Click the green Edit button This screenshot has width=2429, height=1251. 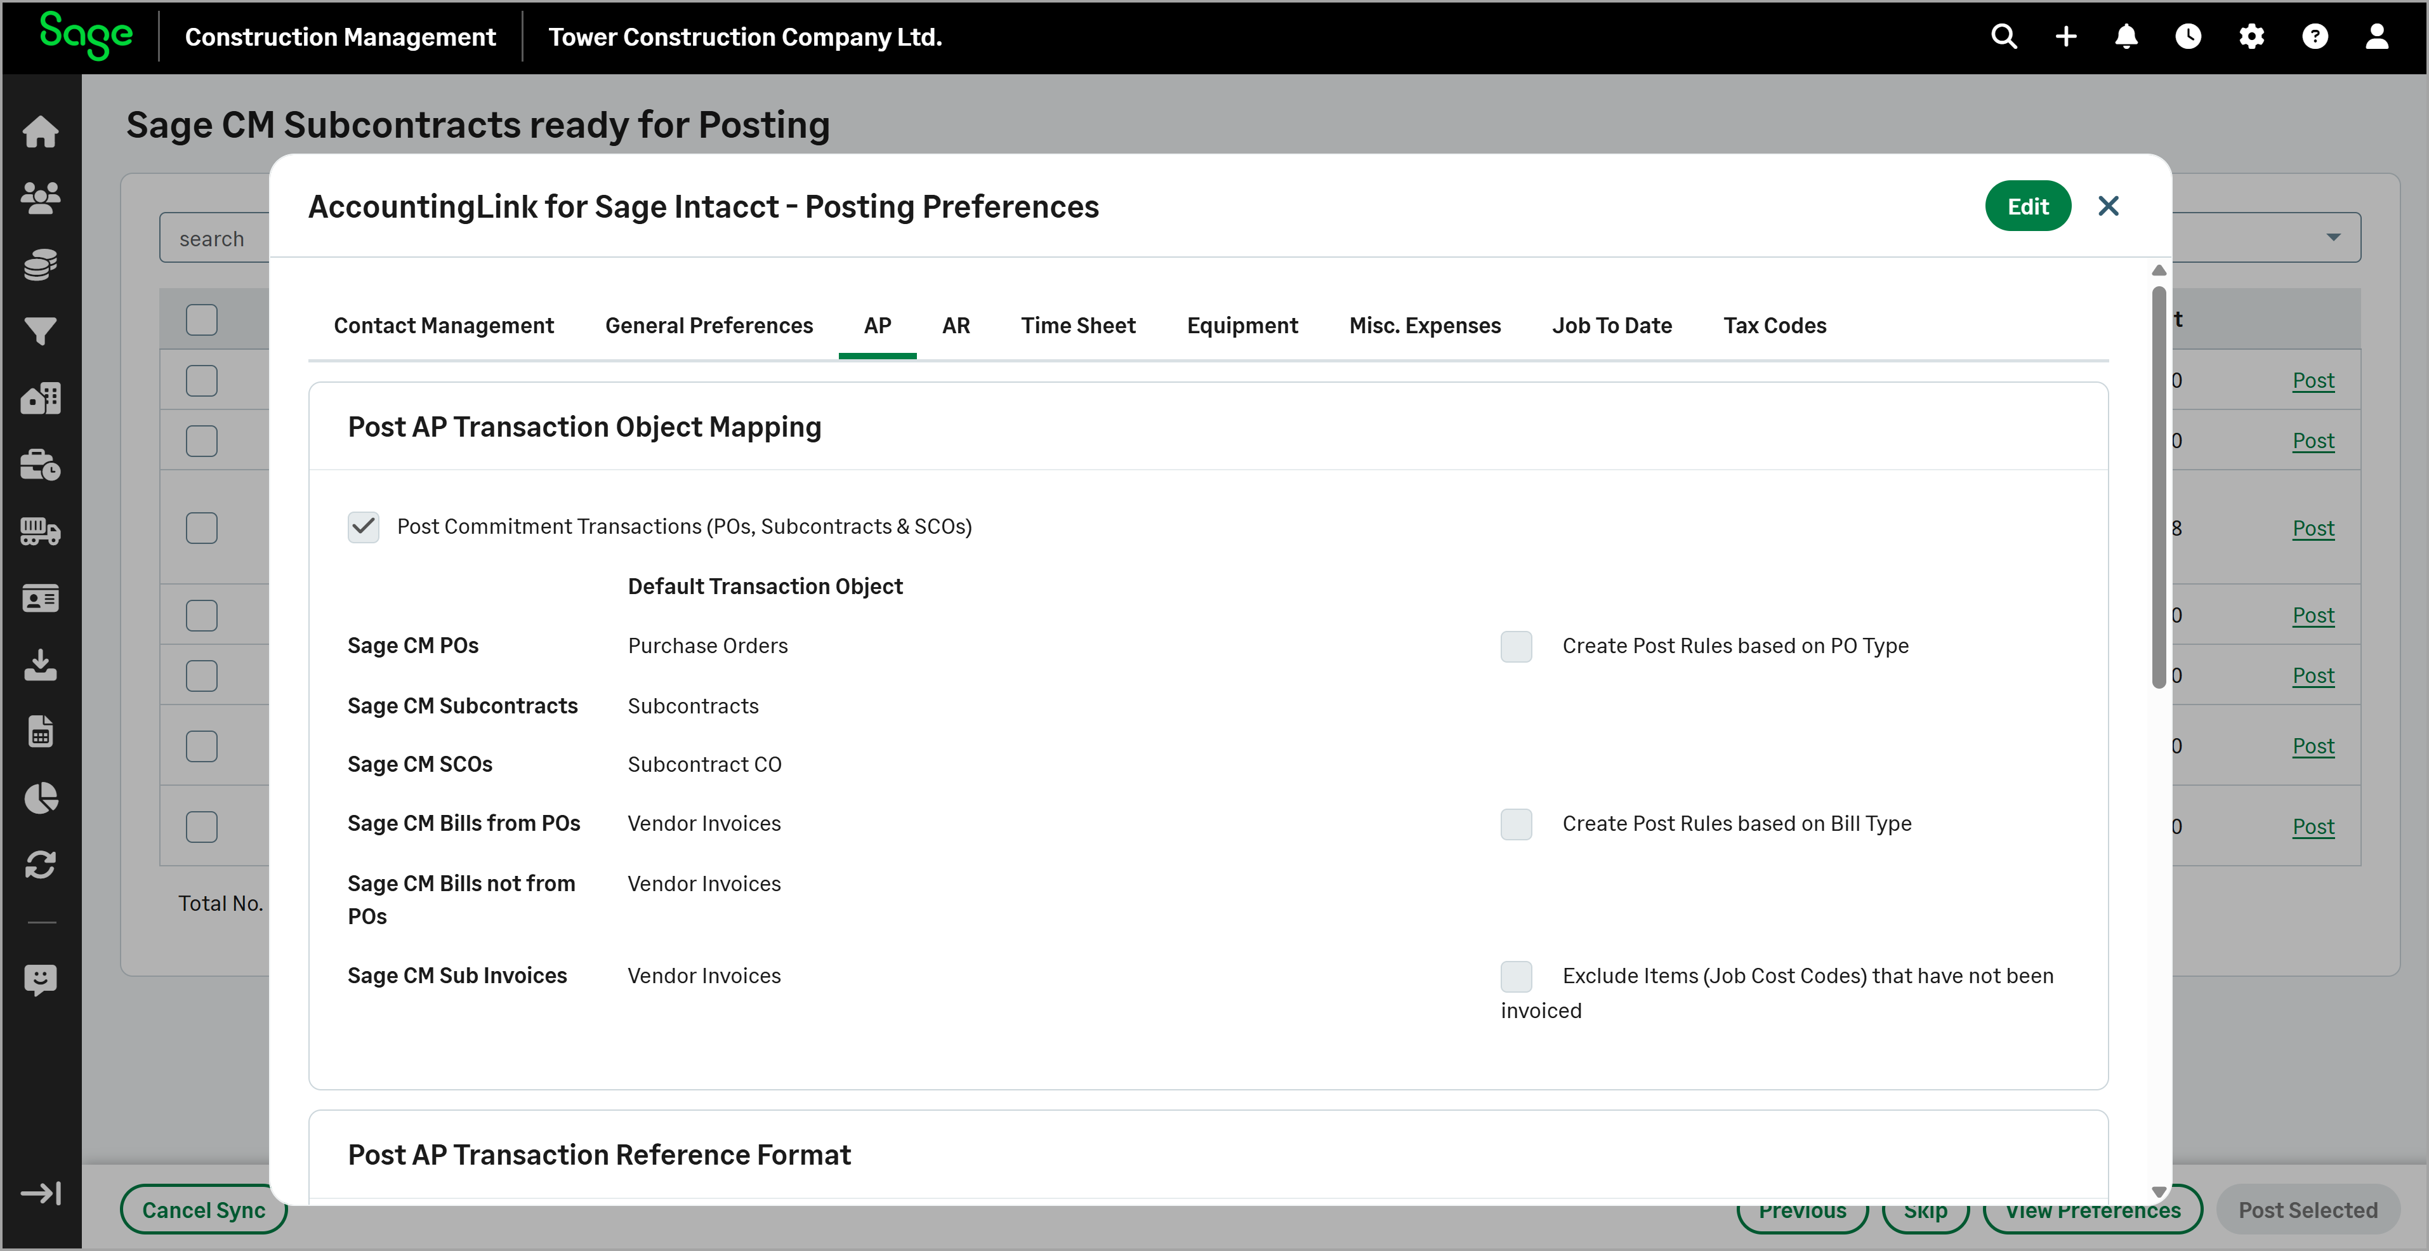[x=2027, y=206]
